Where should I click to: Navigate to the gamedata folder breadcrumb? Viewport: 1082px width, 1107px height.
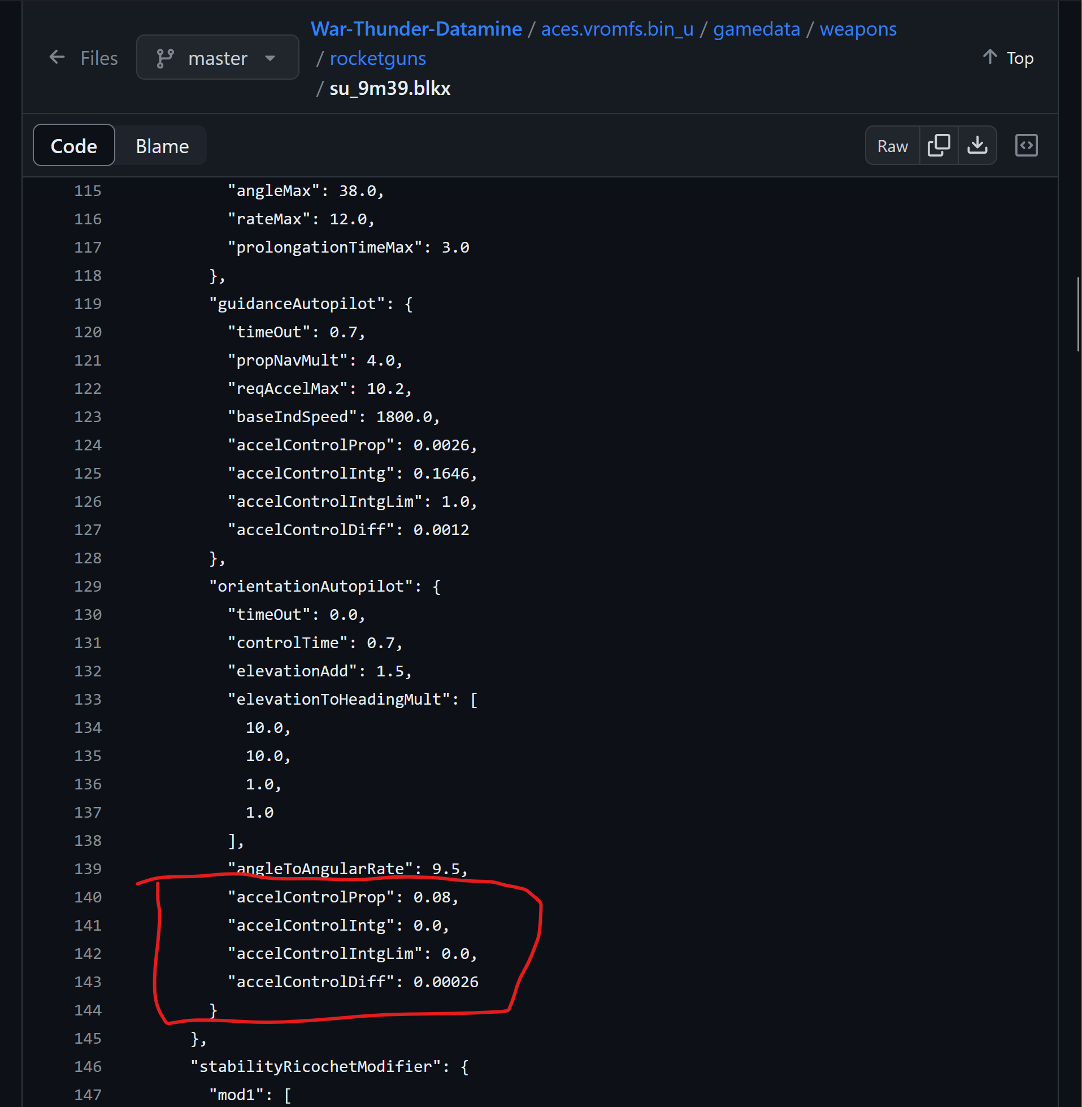click(756, 29)
